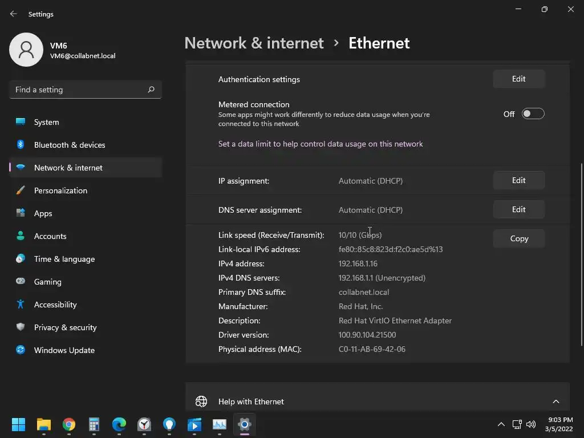Image resolution: width=584 pixels, height=438 pixels.
Task: Edit the DNS server assignment
Action: tap(518, 209)
